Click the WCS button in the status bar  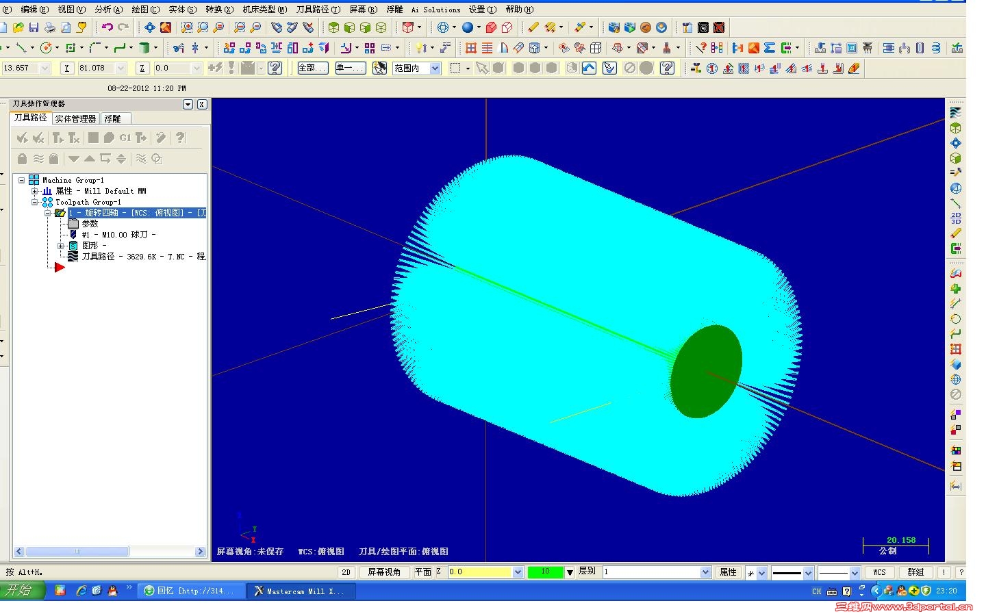tap(879, 572)
